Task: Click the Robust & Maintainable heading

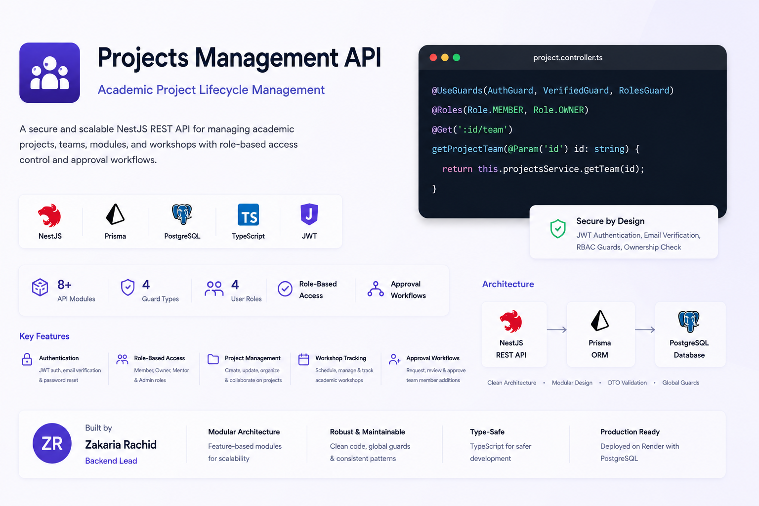Action: tap(367, 432)
